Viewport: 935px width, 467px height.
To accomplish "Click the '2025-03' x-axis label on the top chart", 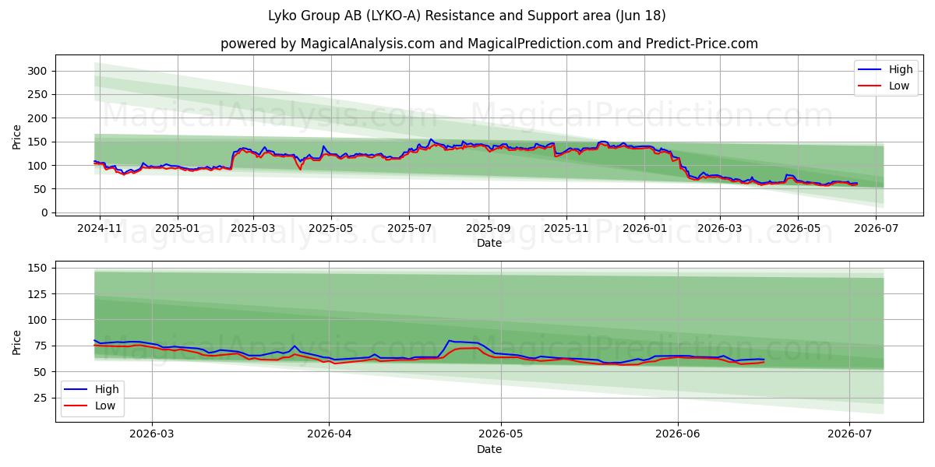I will [253, 229].
